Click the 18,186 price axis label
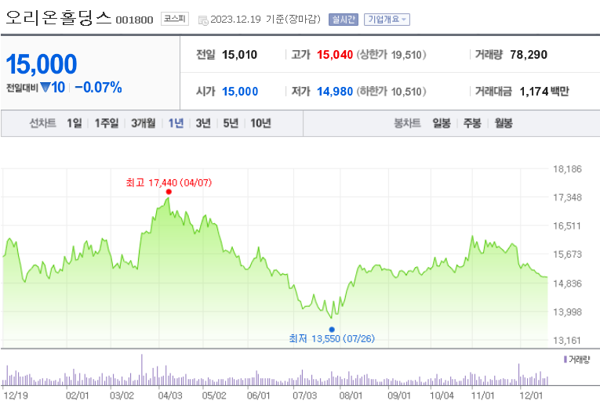The height and width of the screenshot is (415, 600). 567,169
